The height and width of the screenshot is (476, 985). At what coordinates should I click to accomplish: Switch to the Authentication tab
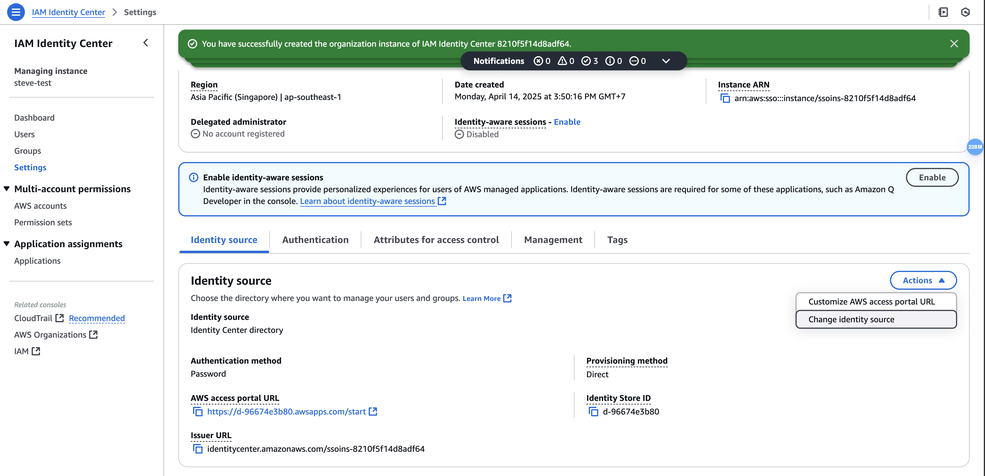tap(315, 240)
